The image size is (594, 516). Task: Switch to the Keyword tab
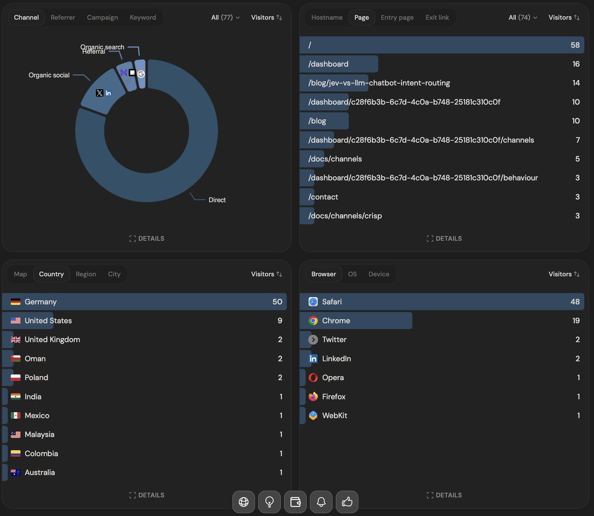pyautogui.click(x=143, y=17)
